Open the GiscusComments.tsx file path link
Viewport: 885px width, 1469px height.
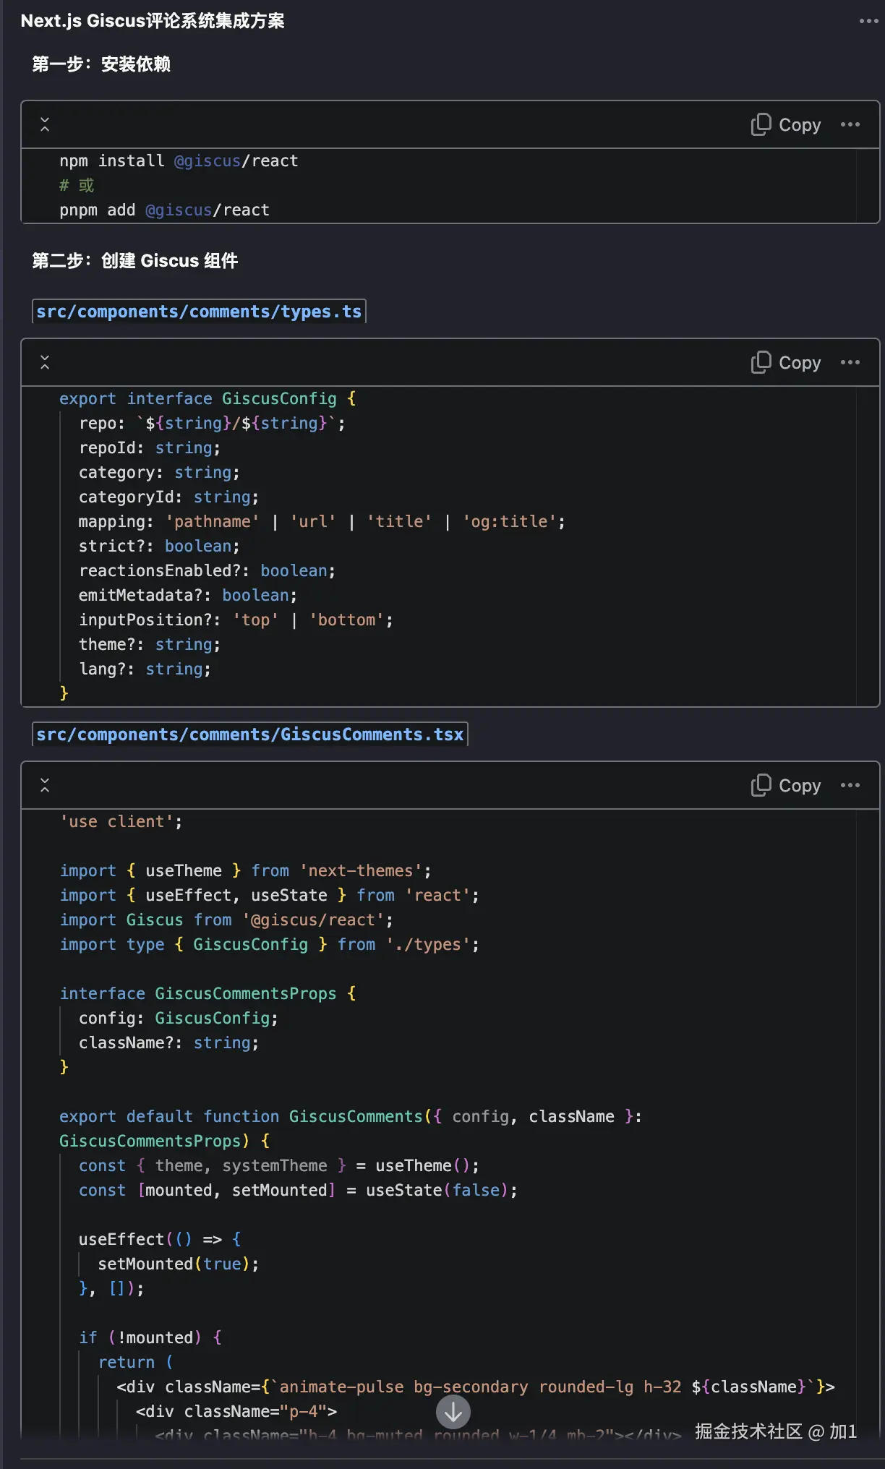tap(250, 734)
